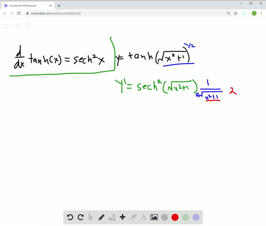Screen dimensions: 266x226
Task: Click the Undo icon on whiteboard toolbar
Action: tap(70, 217)
